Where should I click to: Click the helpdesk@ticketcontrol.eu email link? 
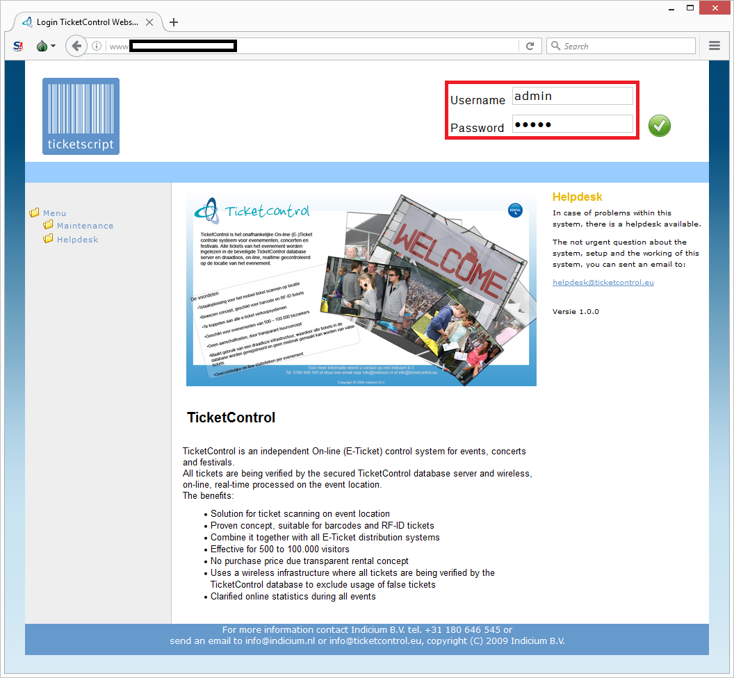click(x=603, y=282)
